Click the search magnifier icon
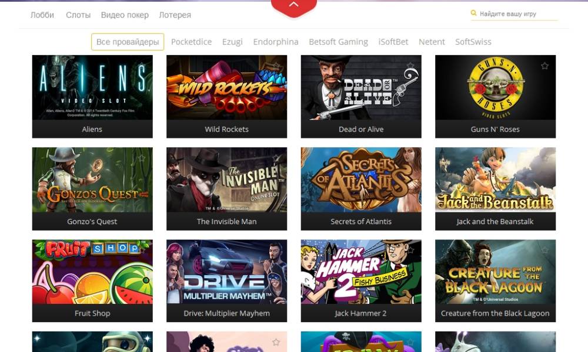The height and width of the screenshot is (352, 588). click(473, 13)
